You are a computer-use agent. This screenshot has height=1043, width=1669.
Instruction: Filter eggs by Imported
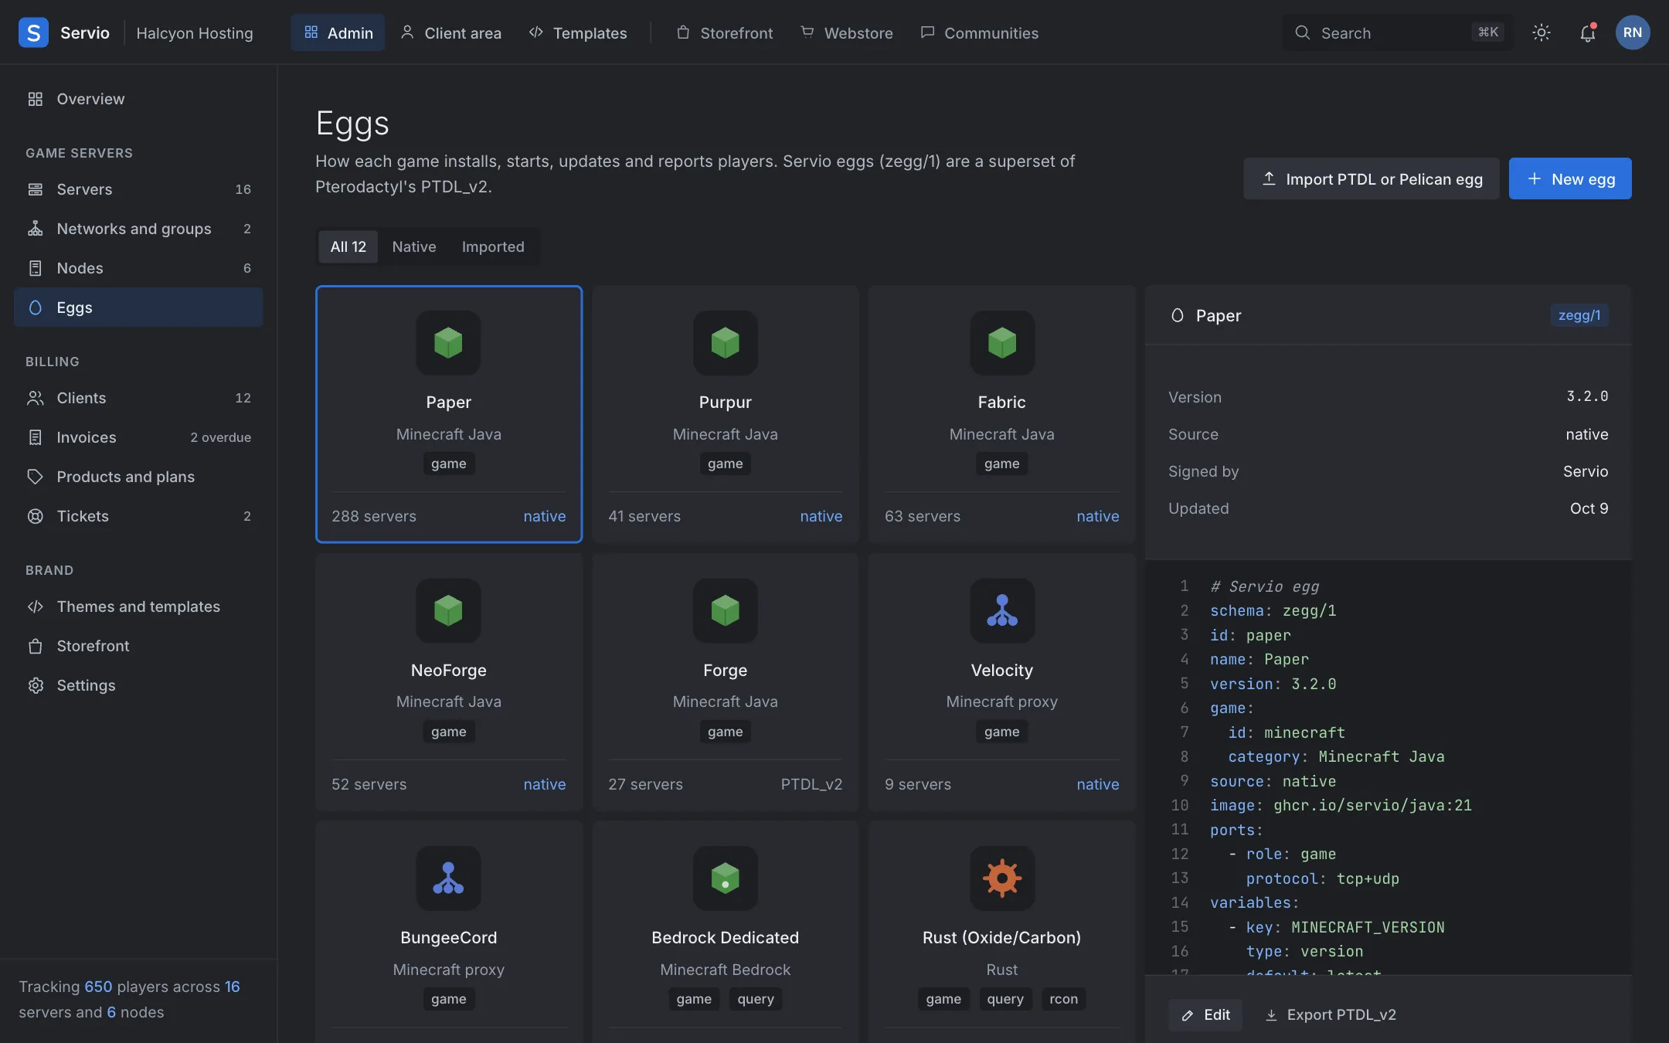[493, 246]
